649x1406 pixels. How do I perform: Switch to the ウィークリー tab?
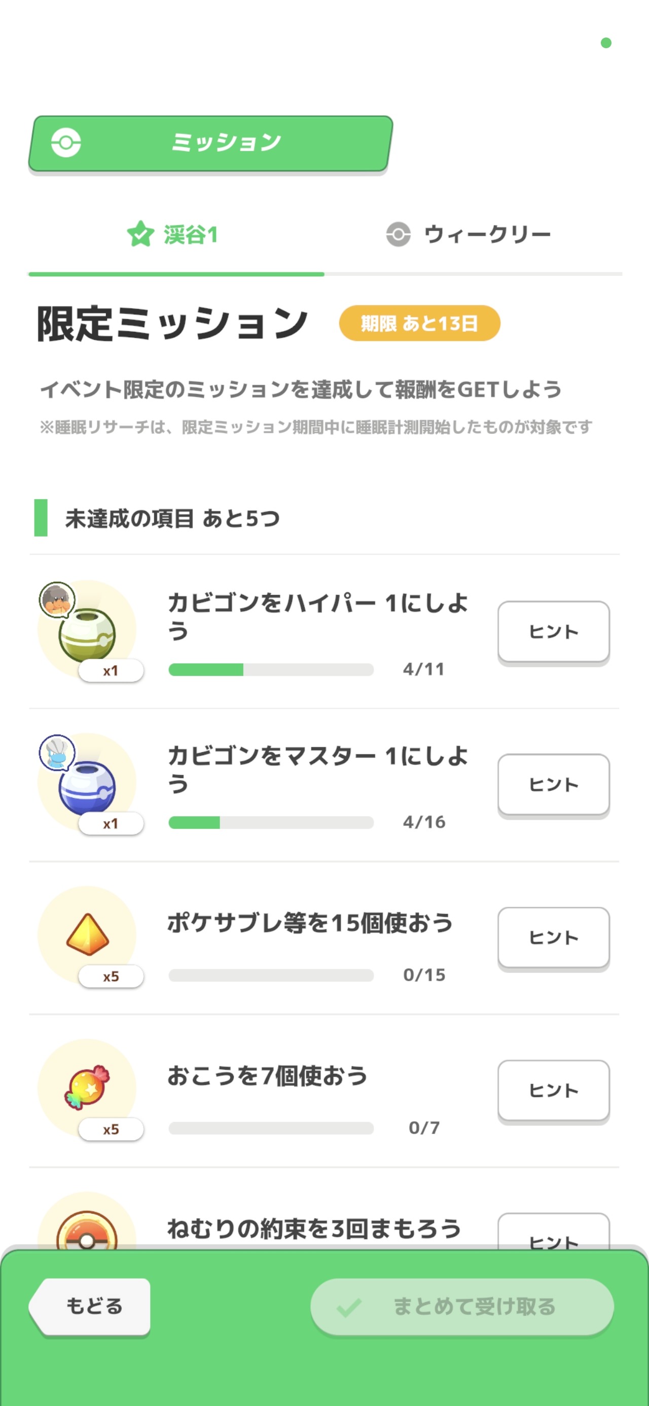[470, 235]
